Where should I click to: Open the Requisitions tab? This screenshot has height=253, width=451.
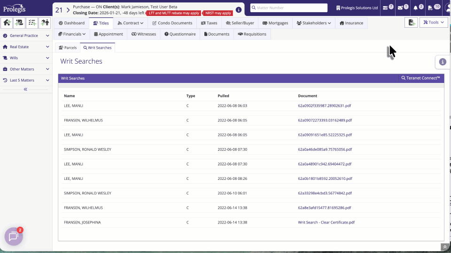click(252, 34)
